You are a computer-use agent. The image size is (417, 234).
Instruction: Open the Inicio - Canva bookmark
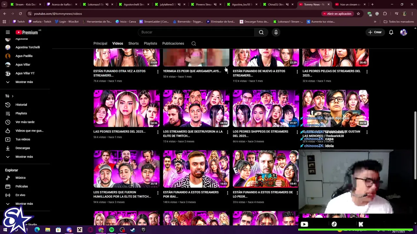tap(126, 22)
